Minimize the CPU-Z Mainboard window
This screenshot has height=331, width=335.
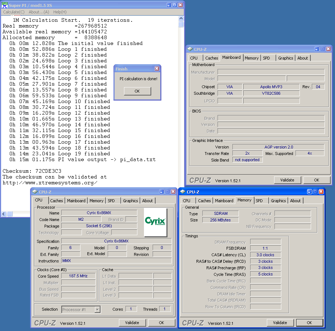[x=317, y=49]
